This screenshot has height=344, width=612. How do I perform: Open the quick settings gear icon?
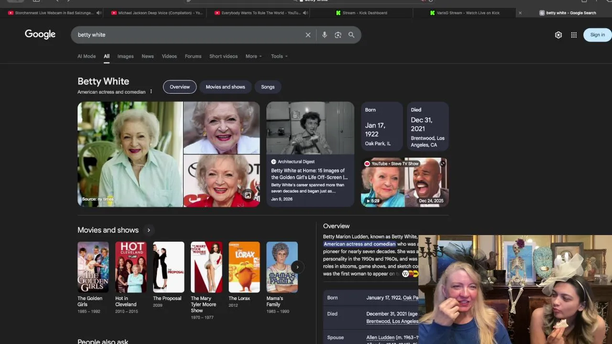tap(558, 35)
